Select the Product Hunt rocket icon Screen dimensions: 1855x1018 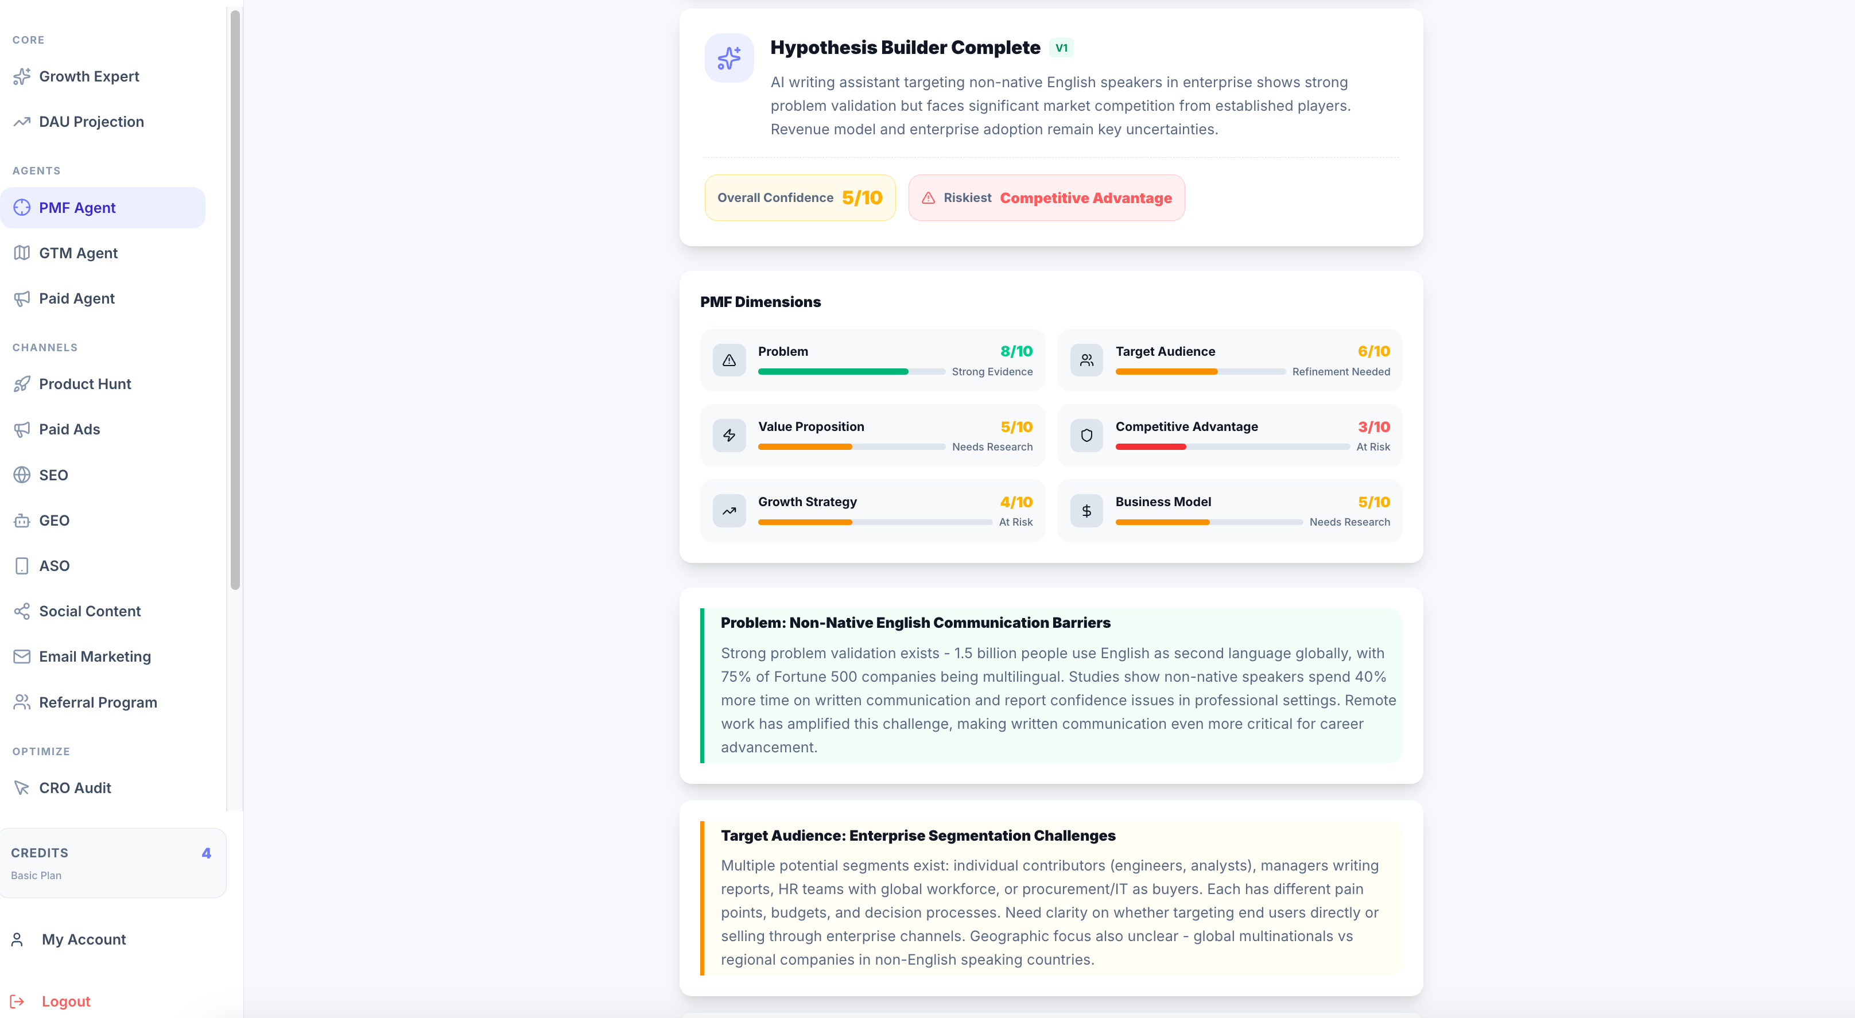pyautogui.click(x=22, y=384)
